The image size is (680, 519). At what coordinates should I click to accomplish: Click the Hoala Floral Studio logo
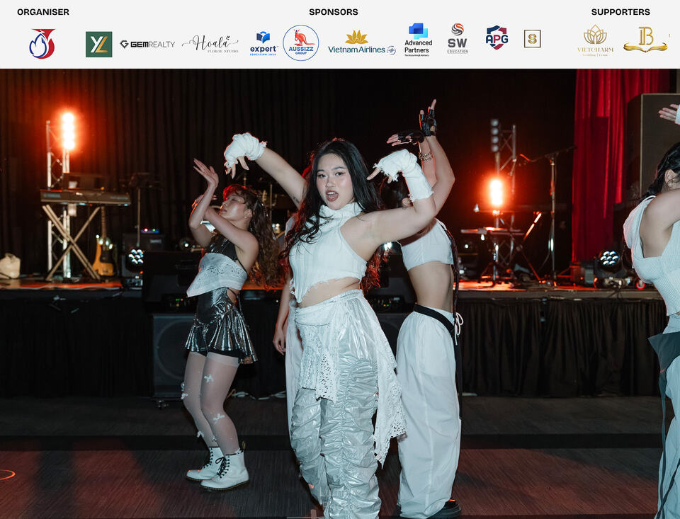coord(210,44)
